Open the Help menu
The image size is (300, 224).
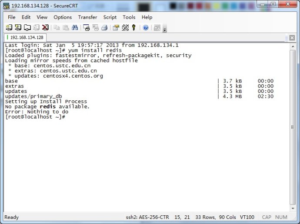pos(147,17)
